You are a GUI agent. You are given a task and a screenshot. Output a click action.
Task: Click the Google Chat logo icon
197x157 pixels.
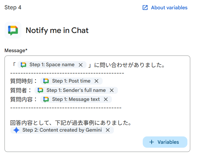(13, 30)
